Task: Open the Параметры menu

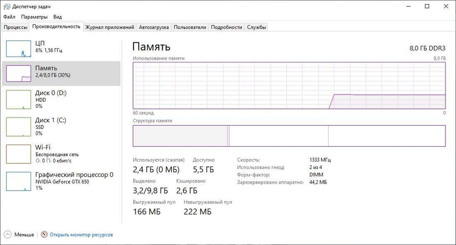Action: [34, 17]
